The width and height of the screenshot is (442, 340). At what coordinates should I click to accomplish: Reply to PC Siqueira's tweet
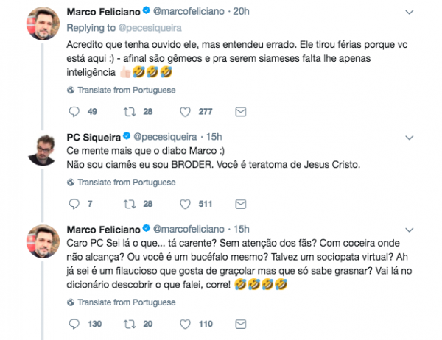click(x=72, y=203)
